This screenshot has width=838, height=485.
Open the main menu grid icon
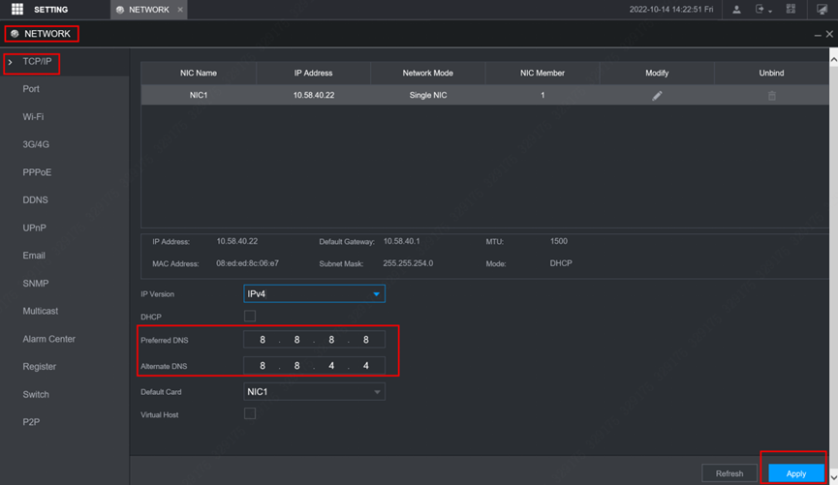point(16,10)
